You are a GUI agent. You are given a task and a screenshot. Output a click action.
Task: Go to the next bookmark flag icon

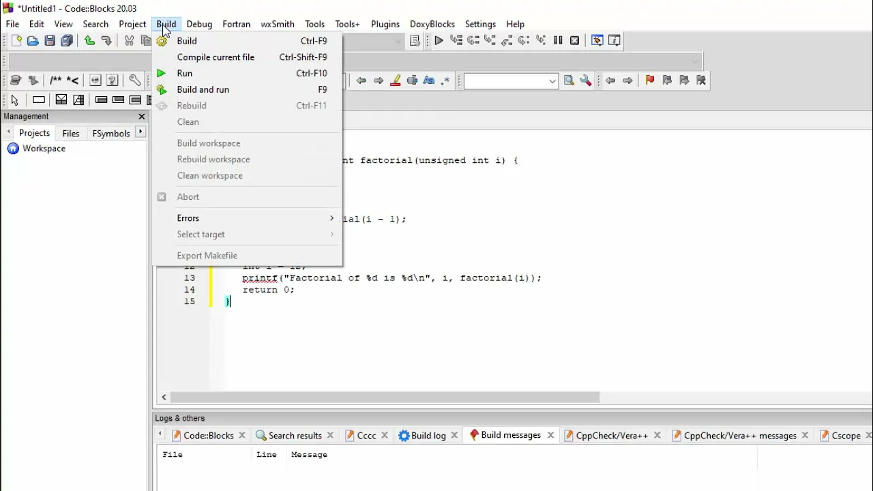click(684, 80)
